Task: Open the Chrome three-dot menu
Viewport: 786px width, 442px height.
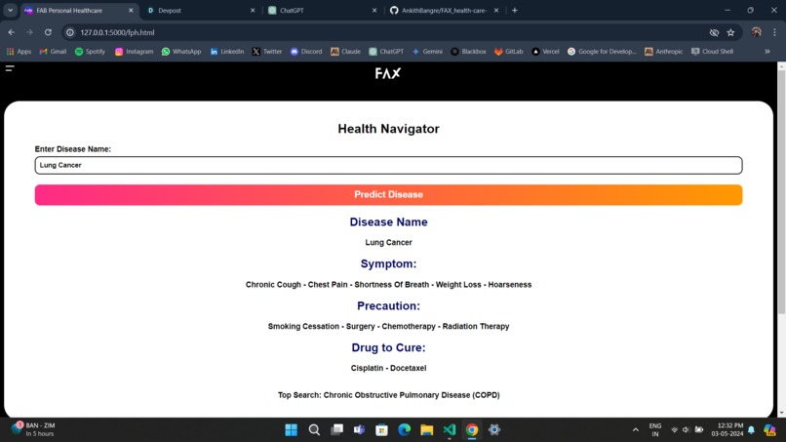Action: tap(774, 32)
